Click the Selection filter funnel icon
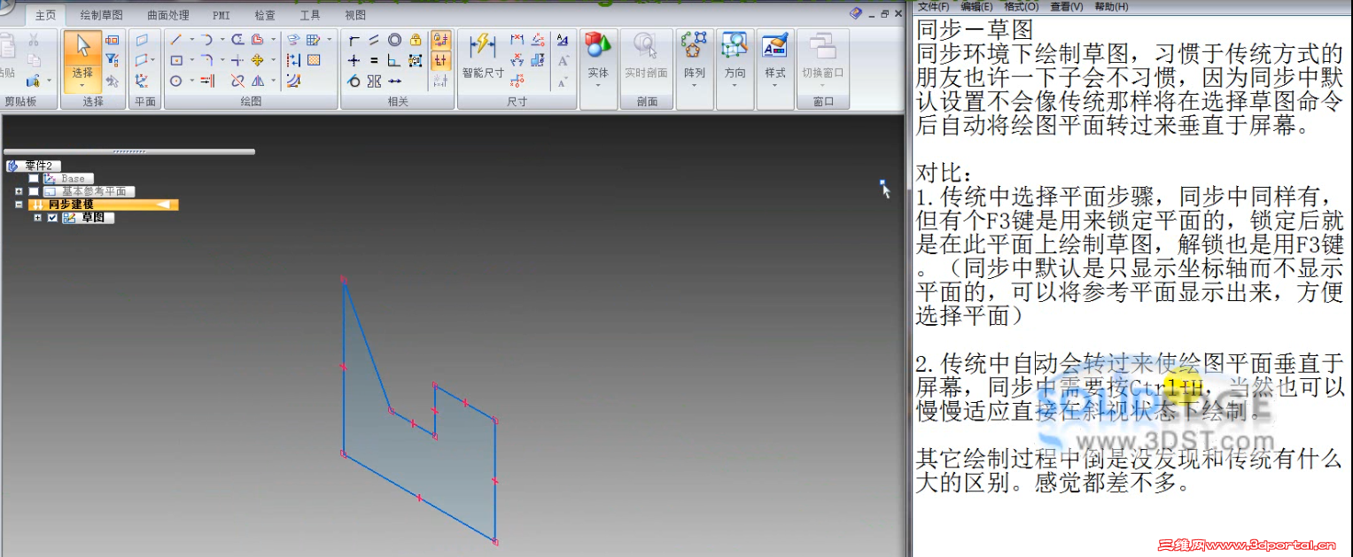This screenshot has width=1353, height=557. [112, 59]
